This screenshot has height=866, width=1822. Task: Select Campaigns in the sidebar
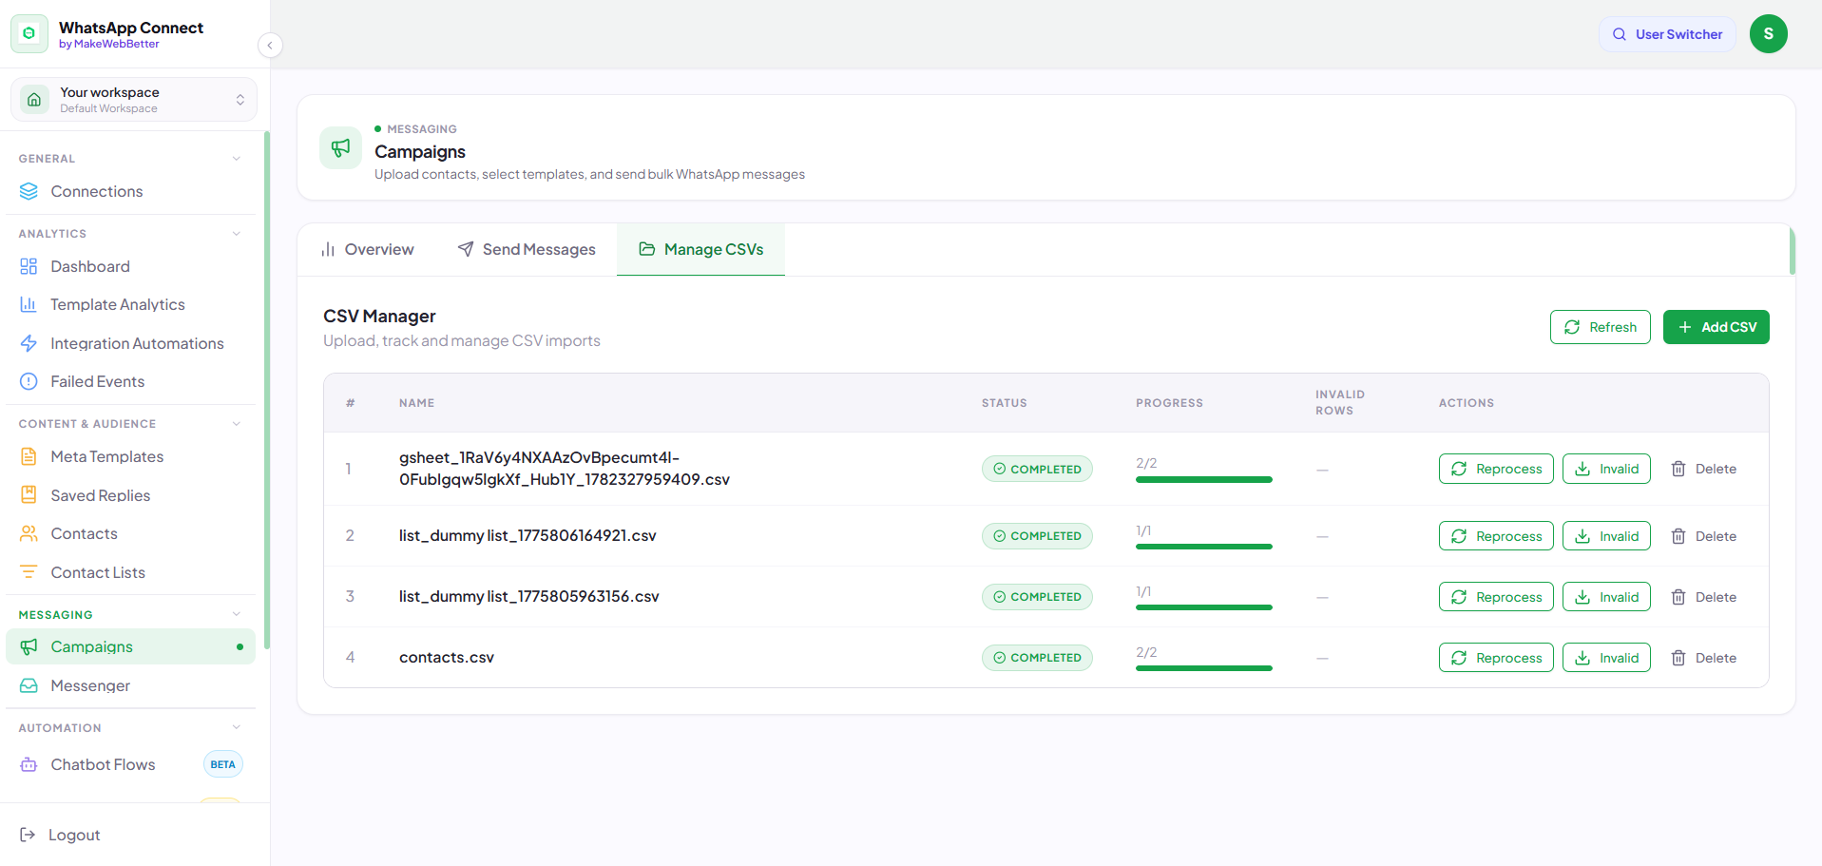tap(131, 646)
